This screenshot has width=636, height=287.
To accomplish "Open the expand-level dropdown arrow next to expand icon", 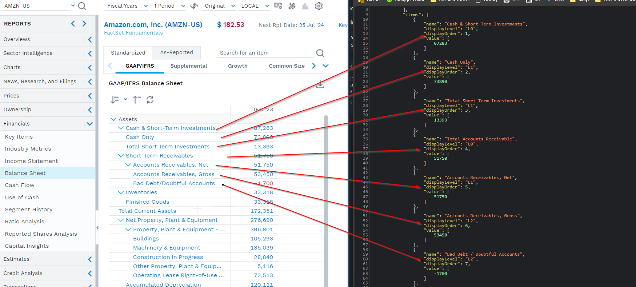I will (125, 99).
